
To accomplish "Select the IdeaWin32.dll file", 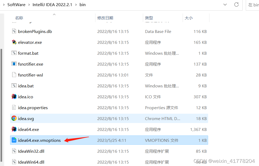I will pos(31,151).
